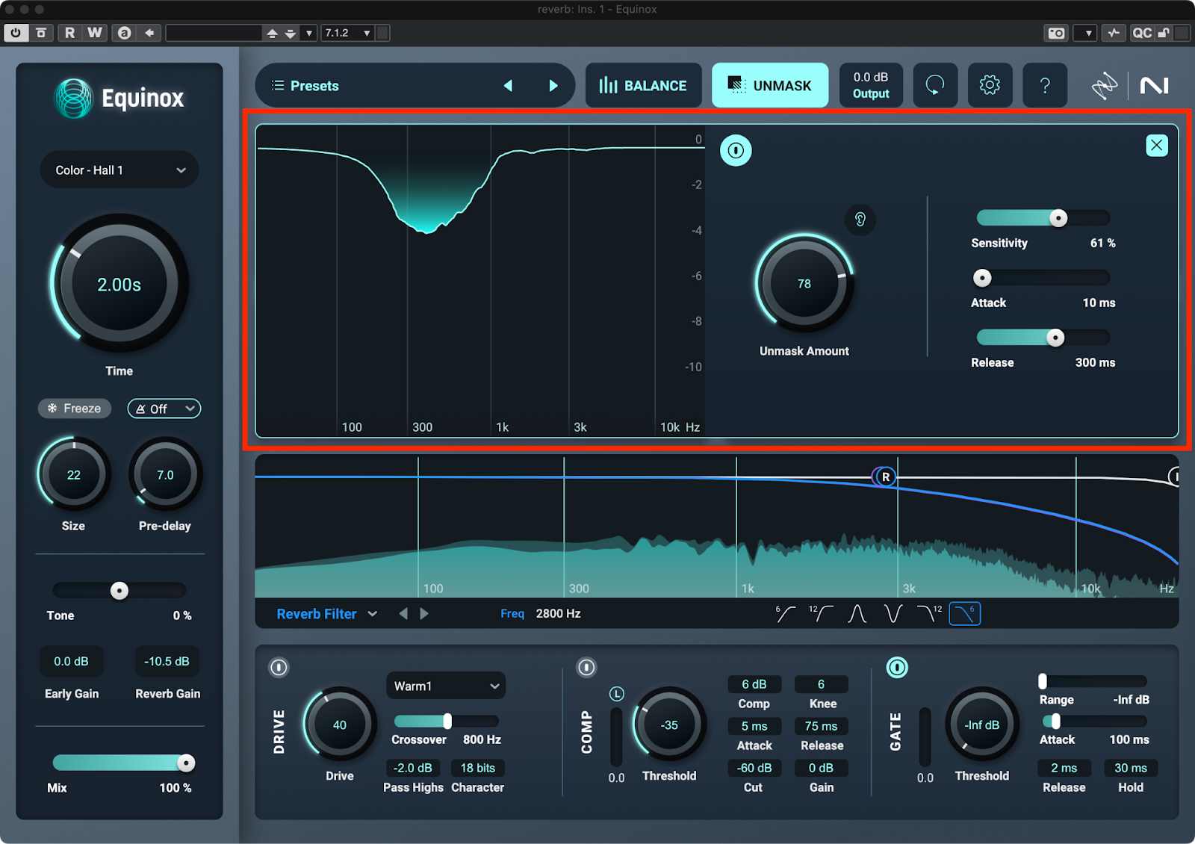Click the undo history loop icon
1195x844 pixels.
pos(934,85)
